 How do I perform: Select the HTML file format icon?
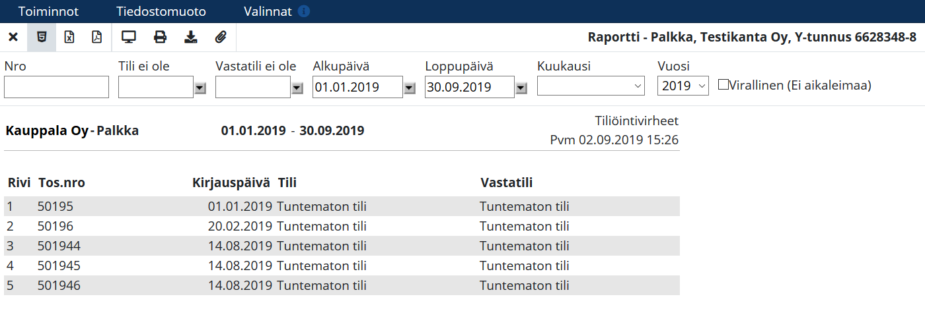pyautogui.click(x=42, y=38)
